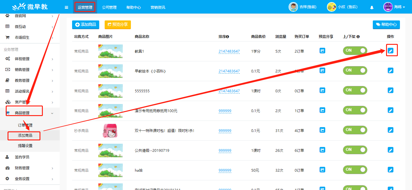
Task: Open the 帮助中心 top tab
Action: point(134,7)
